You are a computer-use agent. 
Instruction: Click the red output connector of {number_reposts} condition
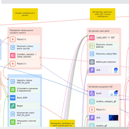pos(40,58)
